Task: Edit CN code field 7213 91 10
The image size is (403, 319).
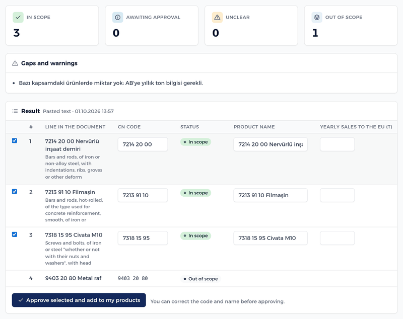Action: (x=143, y=195)
